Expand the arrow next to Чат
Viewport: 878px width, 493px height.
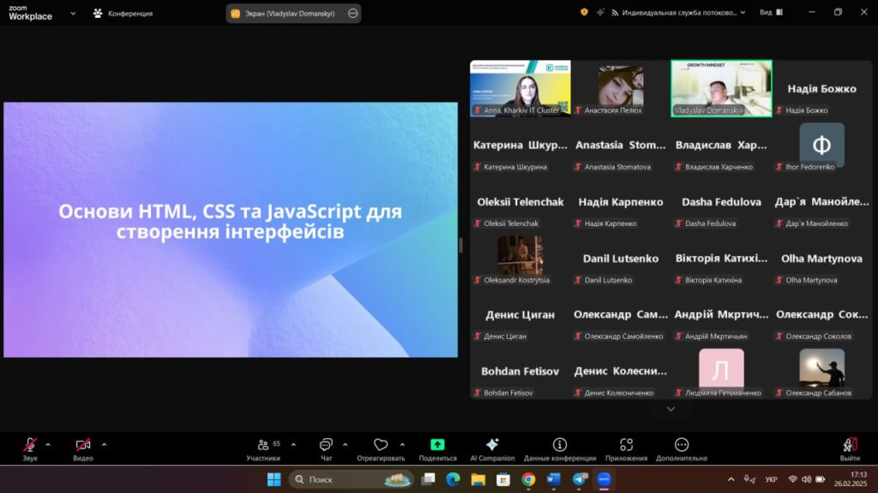point(345,445)
